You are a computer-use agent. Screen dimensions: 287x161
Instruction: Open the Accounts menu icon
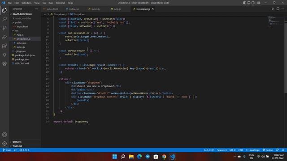click(x=4, y=135)
